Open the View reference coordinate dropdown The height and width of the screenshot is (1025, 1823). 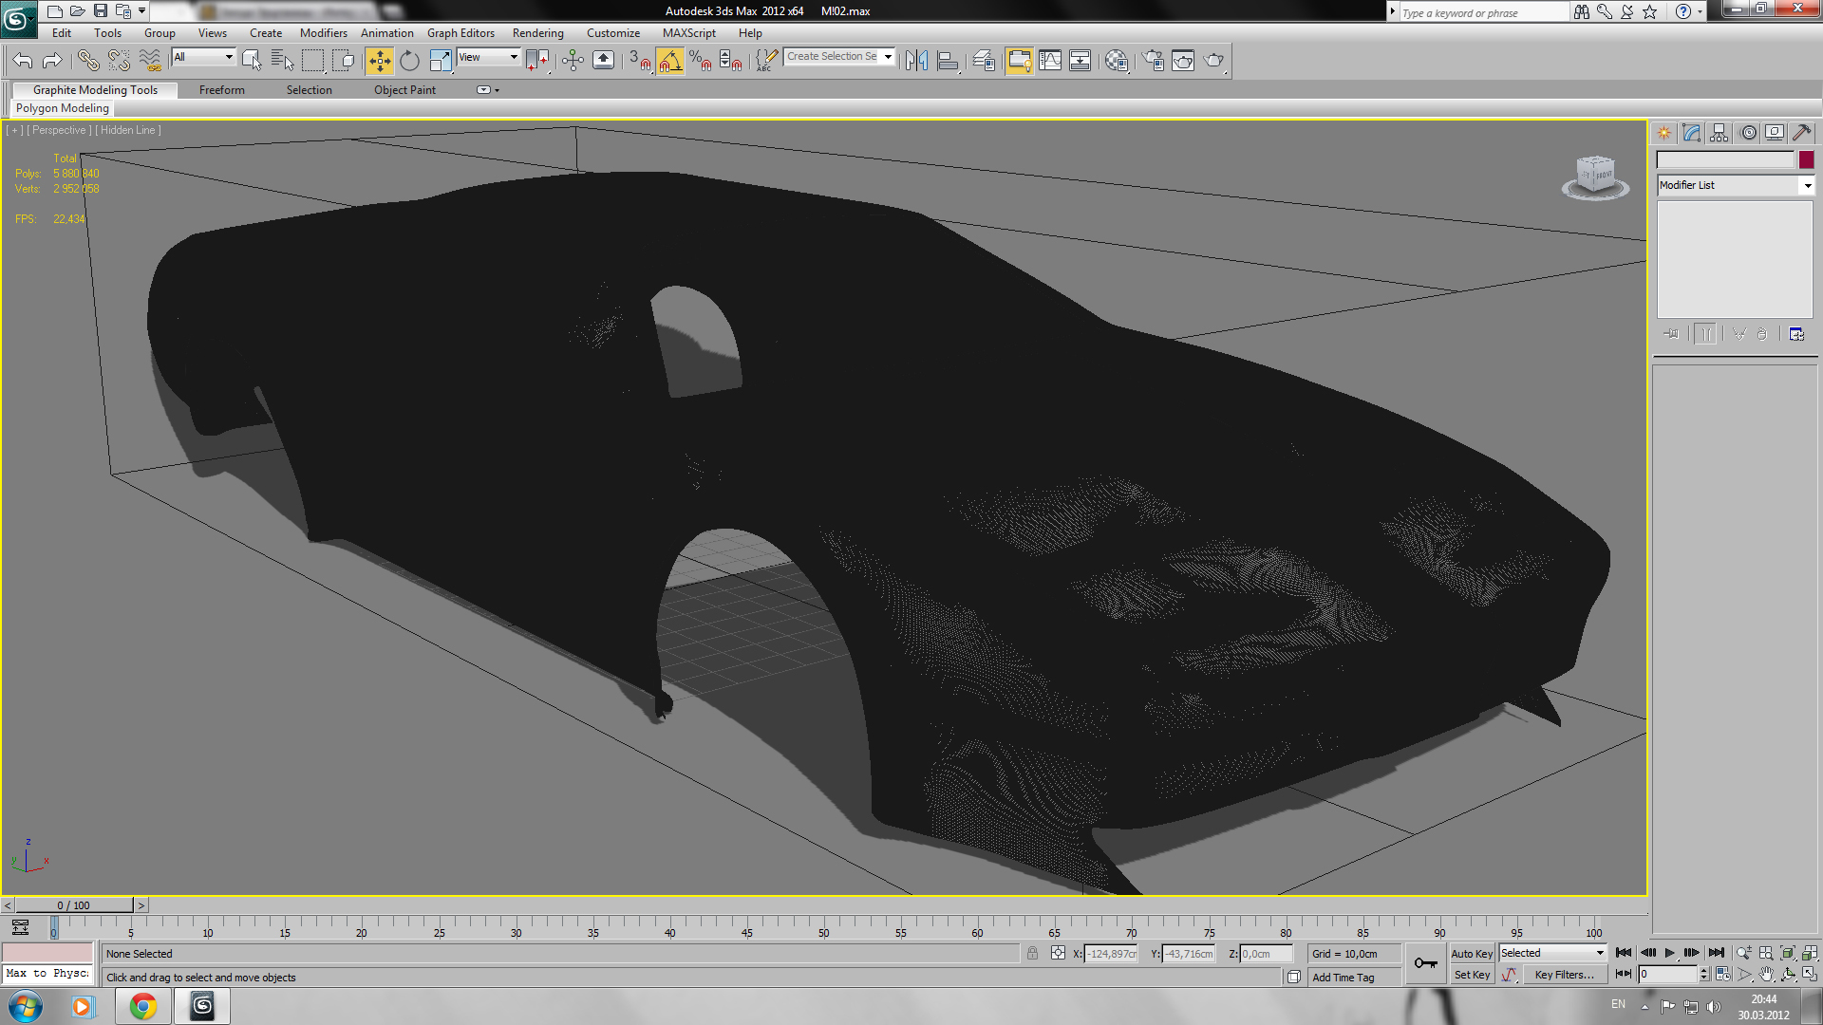point(488,58)
